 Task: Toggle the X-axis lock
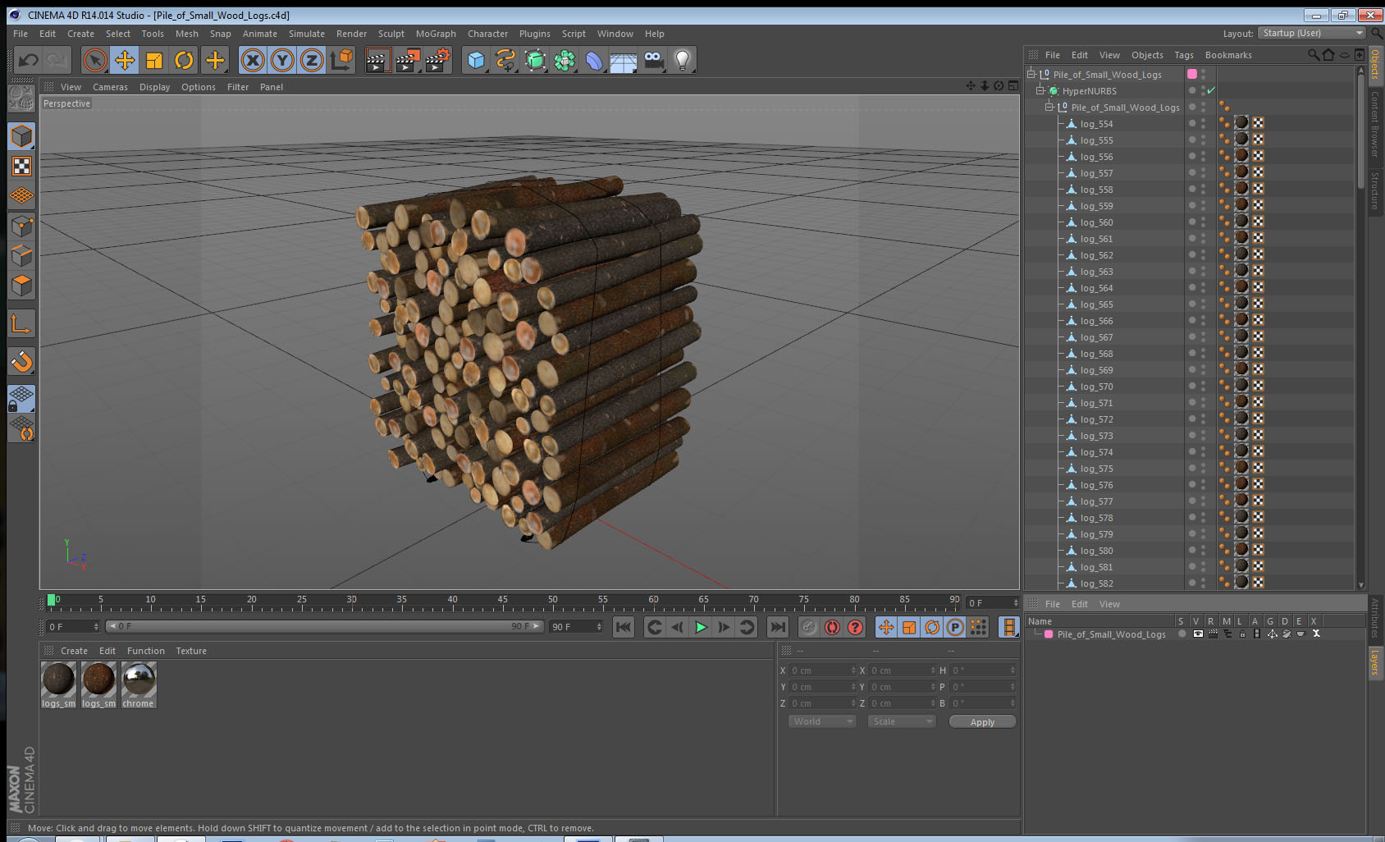(253, 60)
